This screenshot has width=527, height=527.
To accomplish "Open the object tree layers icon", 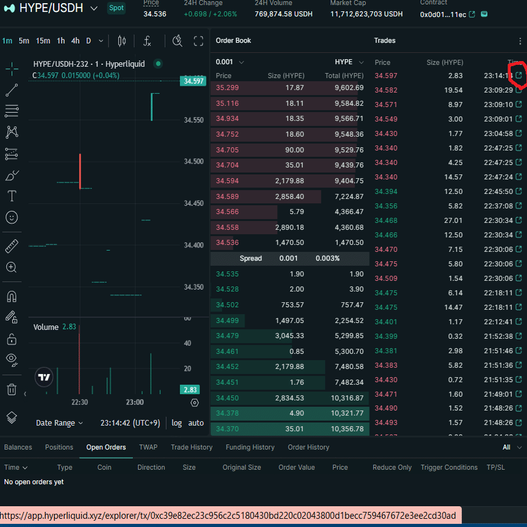I will (12, 418).
